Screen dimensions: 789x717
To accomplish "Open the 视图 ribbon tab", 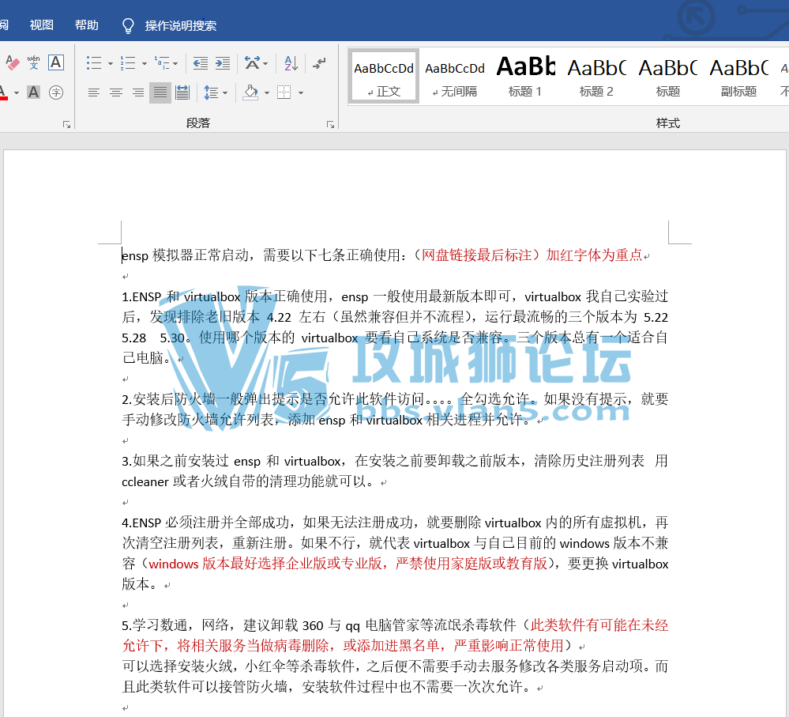I will pos(41,25).
